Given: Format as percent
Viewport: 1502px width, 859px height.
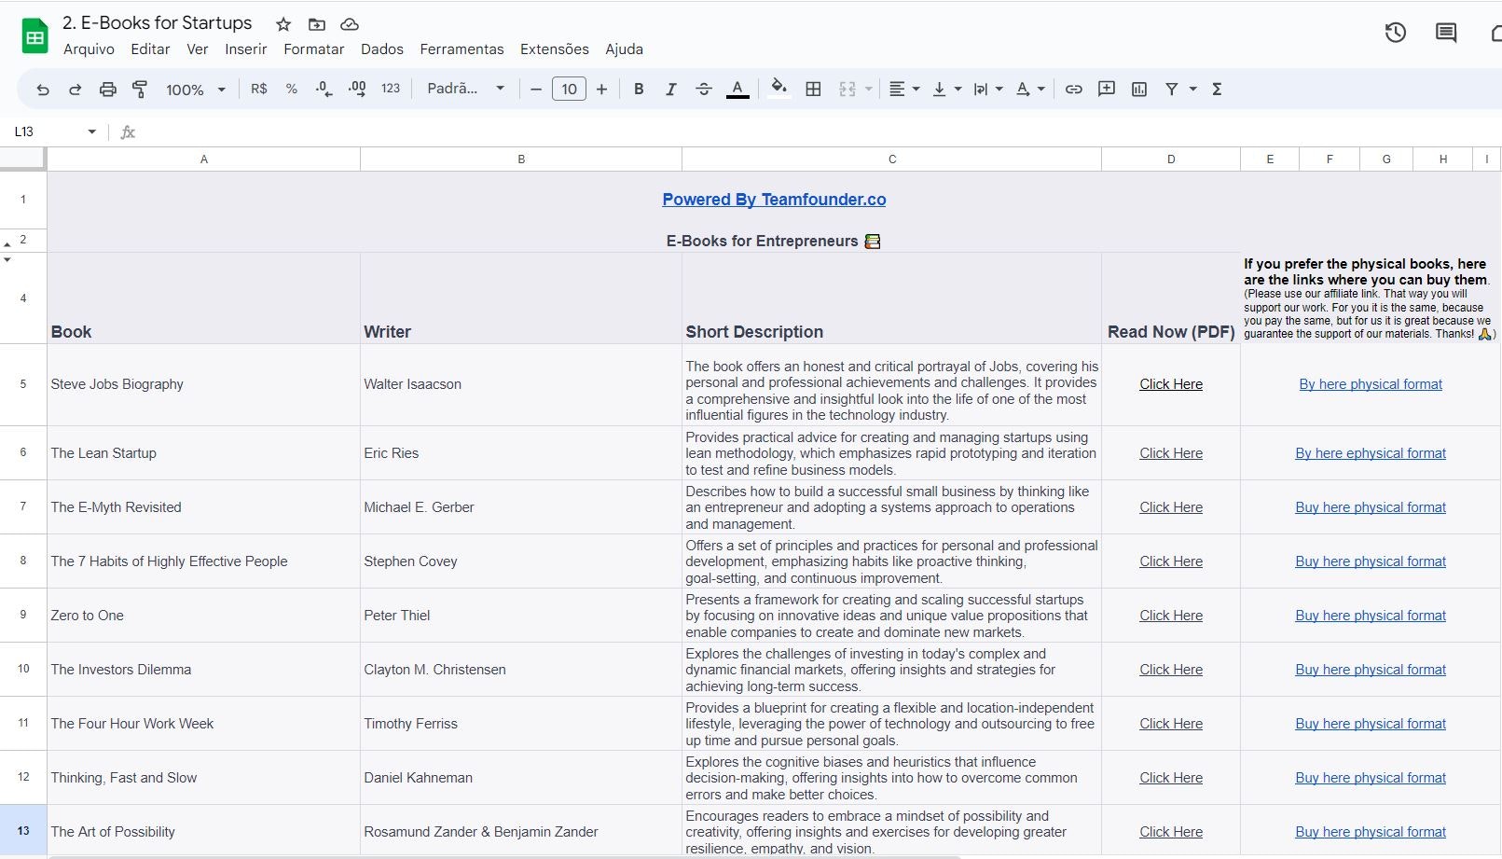Looking at the screenshot, I should coord(292,90).
